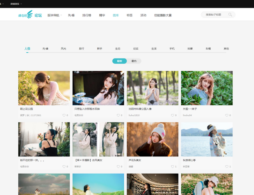254x195 pixels.
Task: Switch to the 纪实 category tab
Action: tap(136, 49)
